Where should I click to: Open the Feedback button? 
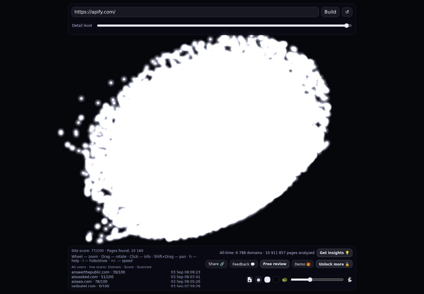[244, 264]
